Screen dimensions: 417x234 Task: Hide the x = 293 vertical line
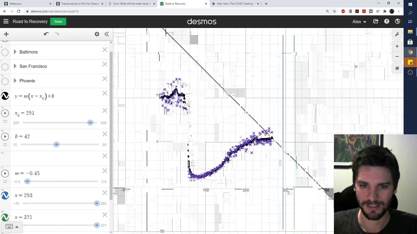click(5, 195)
